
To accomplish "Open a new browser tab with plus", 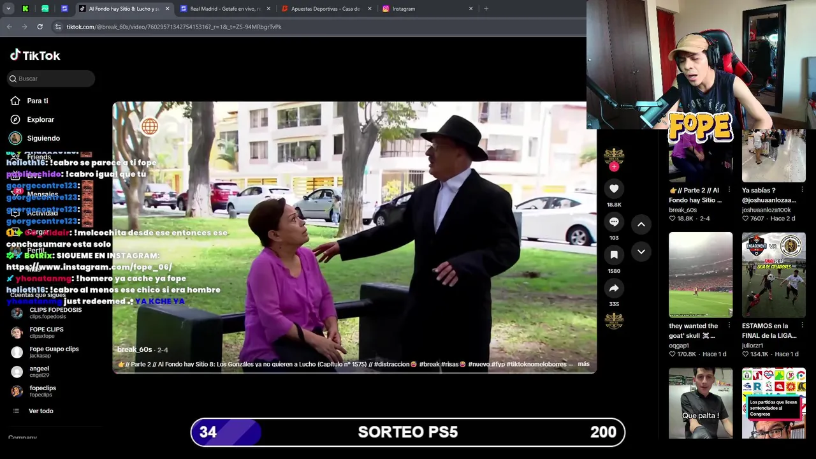I will (x=486, y=9).
